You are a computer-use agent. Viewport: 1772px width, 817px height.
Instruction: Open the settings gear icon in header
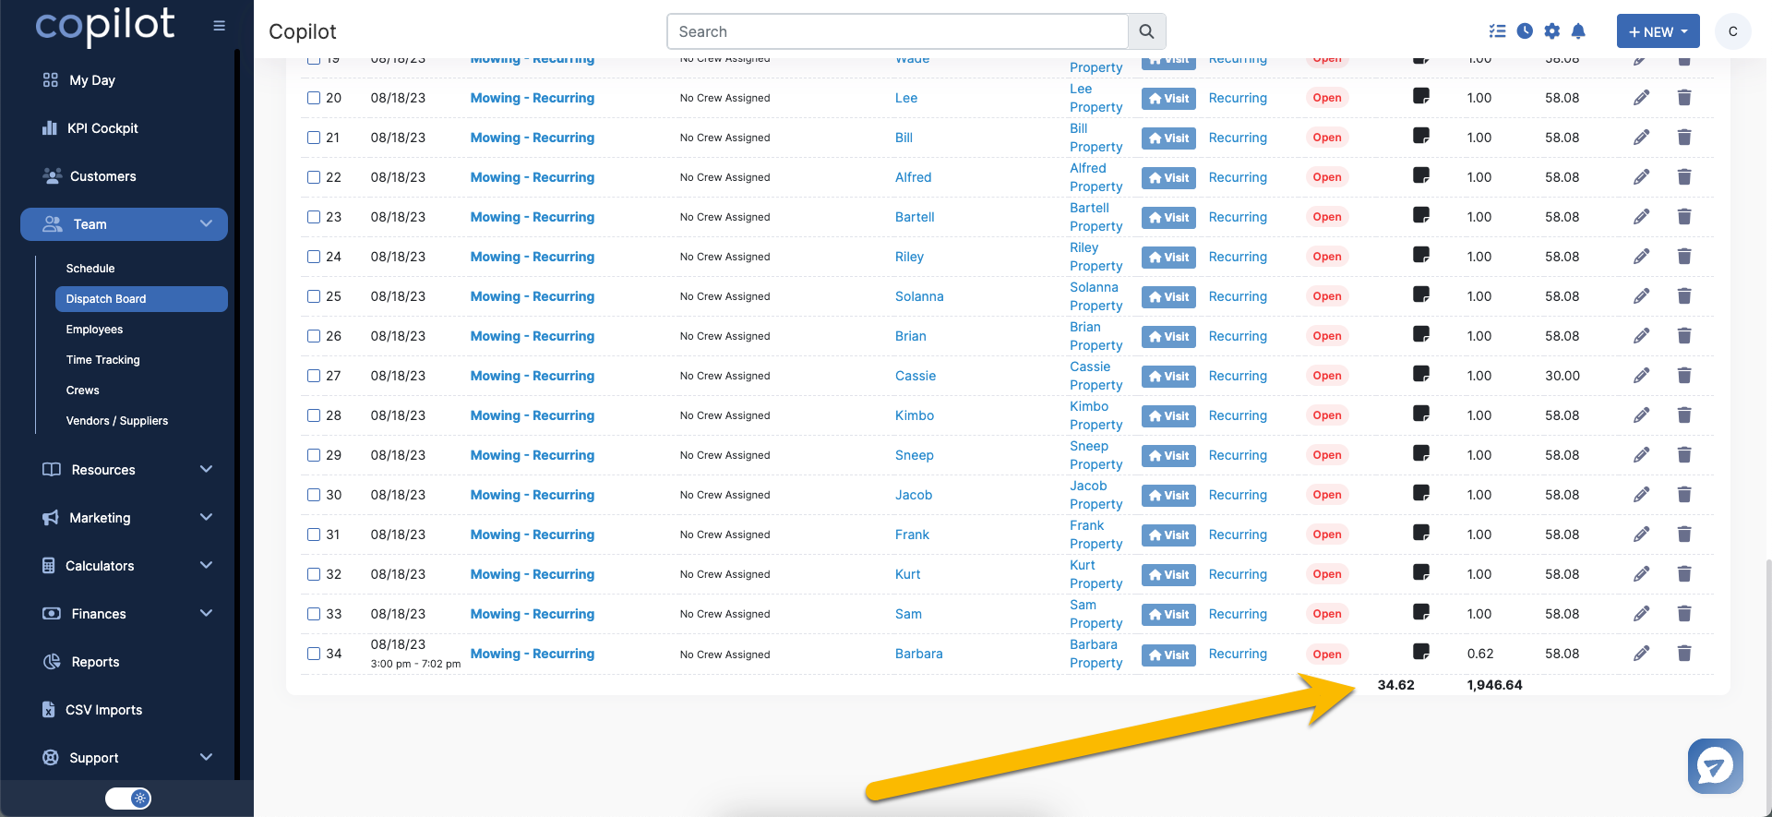[x=1551, y=31]
